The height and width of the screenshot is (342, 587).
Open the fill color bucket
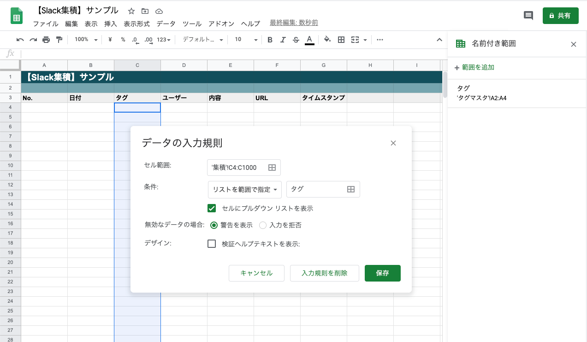[327, 40]
